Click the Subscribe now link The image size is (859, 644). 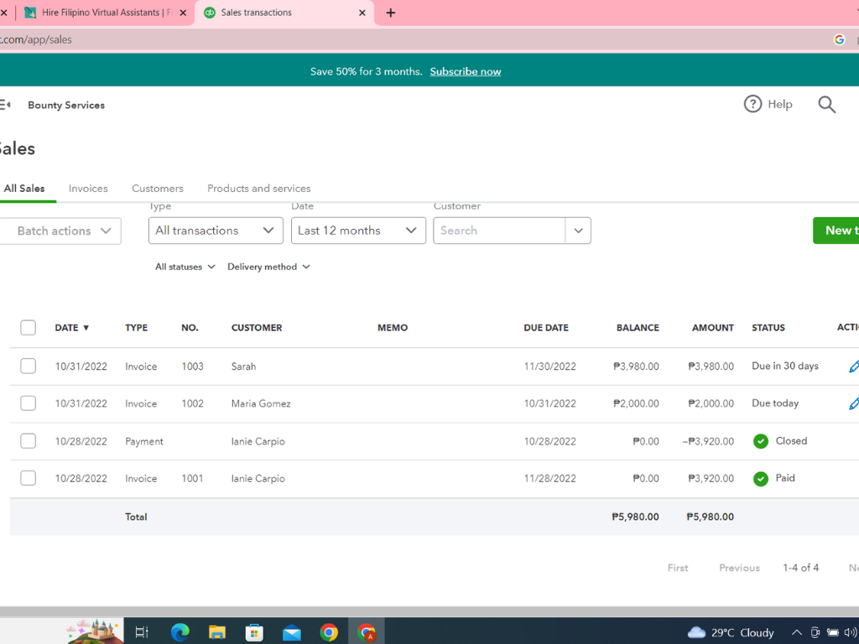465,72
